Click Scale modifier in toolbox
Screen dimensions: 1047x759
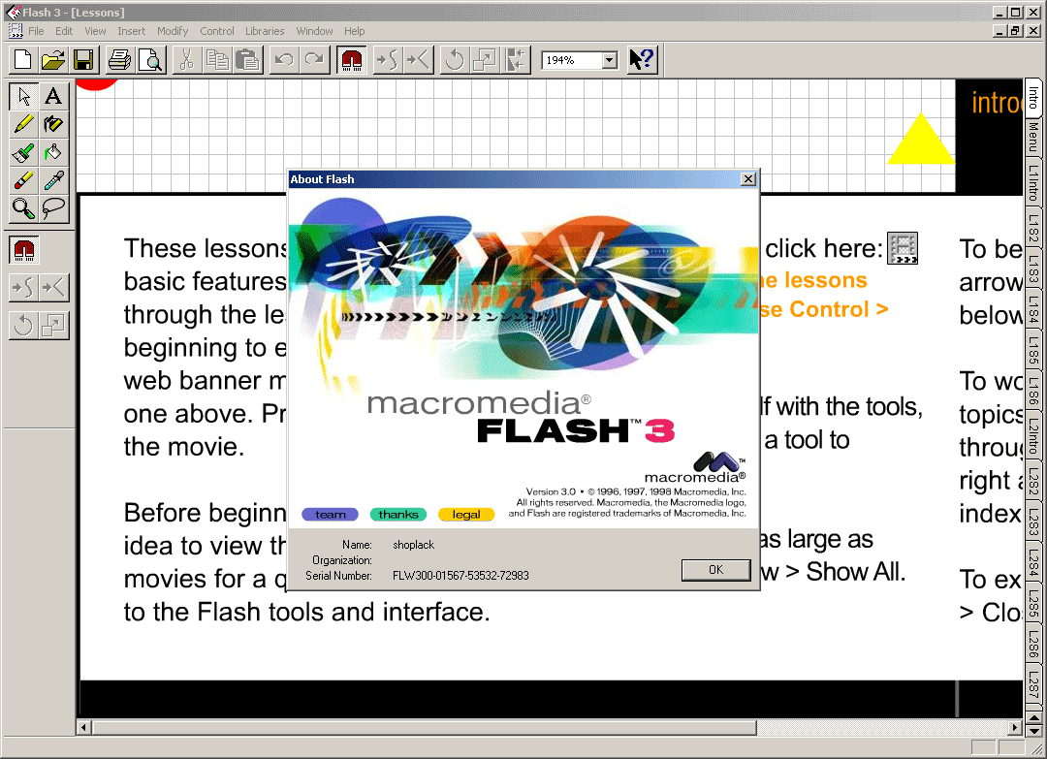coord(53,326)
